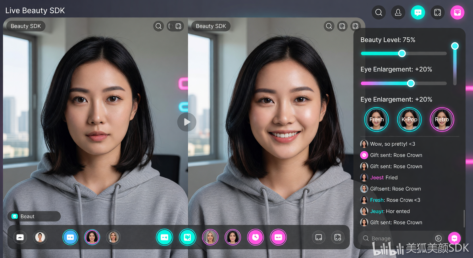Select the gray-ringed blonde avatar

click(x=113, y=237)
